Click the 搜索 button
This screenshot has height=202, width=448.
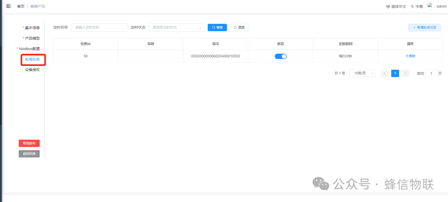pos(217,27)
